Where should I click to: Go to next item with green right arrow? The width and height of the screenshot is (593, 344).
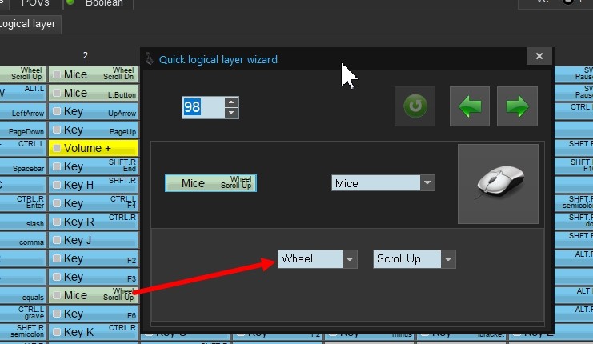point(517,106)
